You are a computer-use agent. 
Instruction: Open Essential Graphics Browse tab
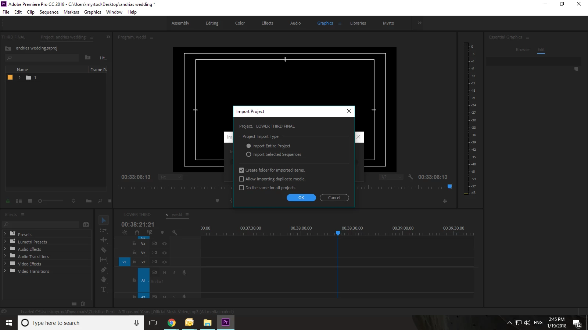(523, 49)
